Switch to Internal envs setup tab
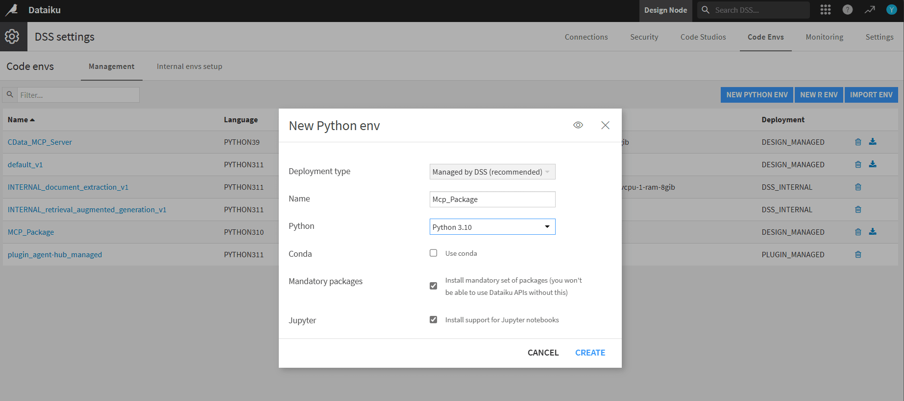 click(x=189, y=67)
